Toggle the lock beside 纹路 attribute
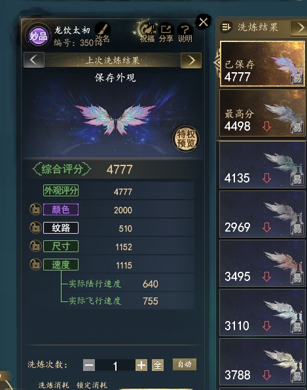The width and height of the screenshot is (307, 390). point(35,228)
